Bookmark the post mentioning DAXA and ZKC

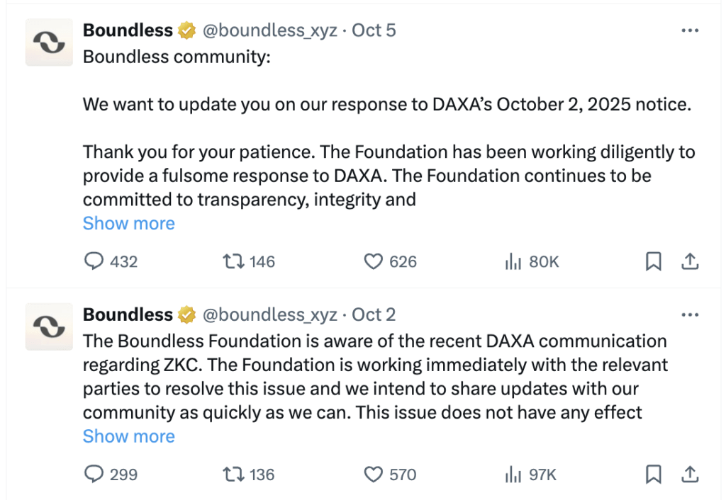click(x=653, y=475)
